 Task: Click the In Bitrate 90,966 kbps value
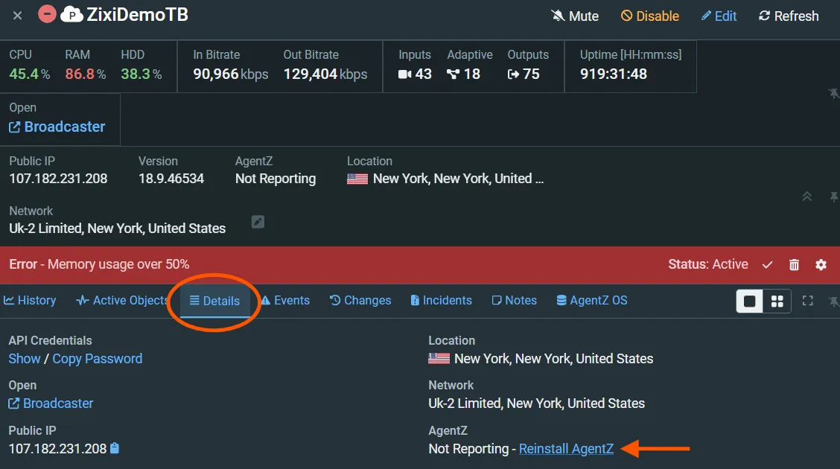coord(231,74)
